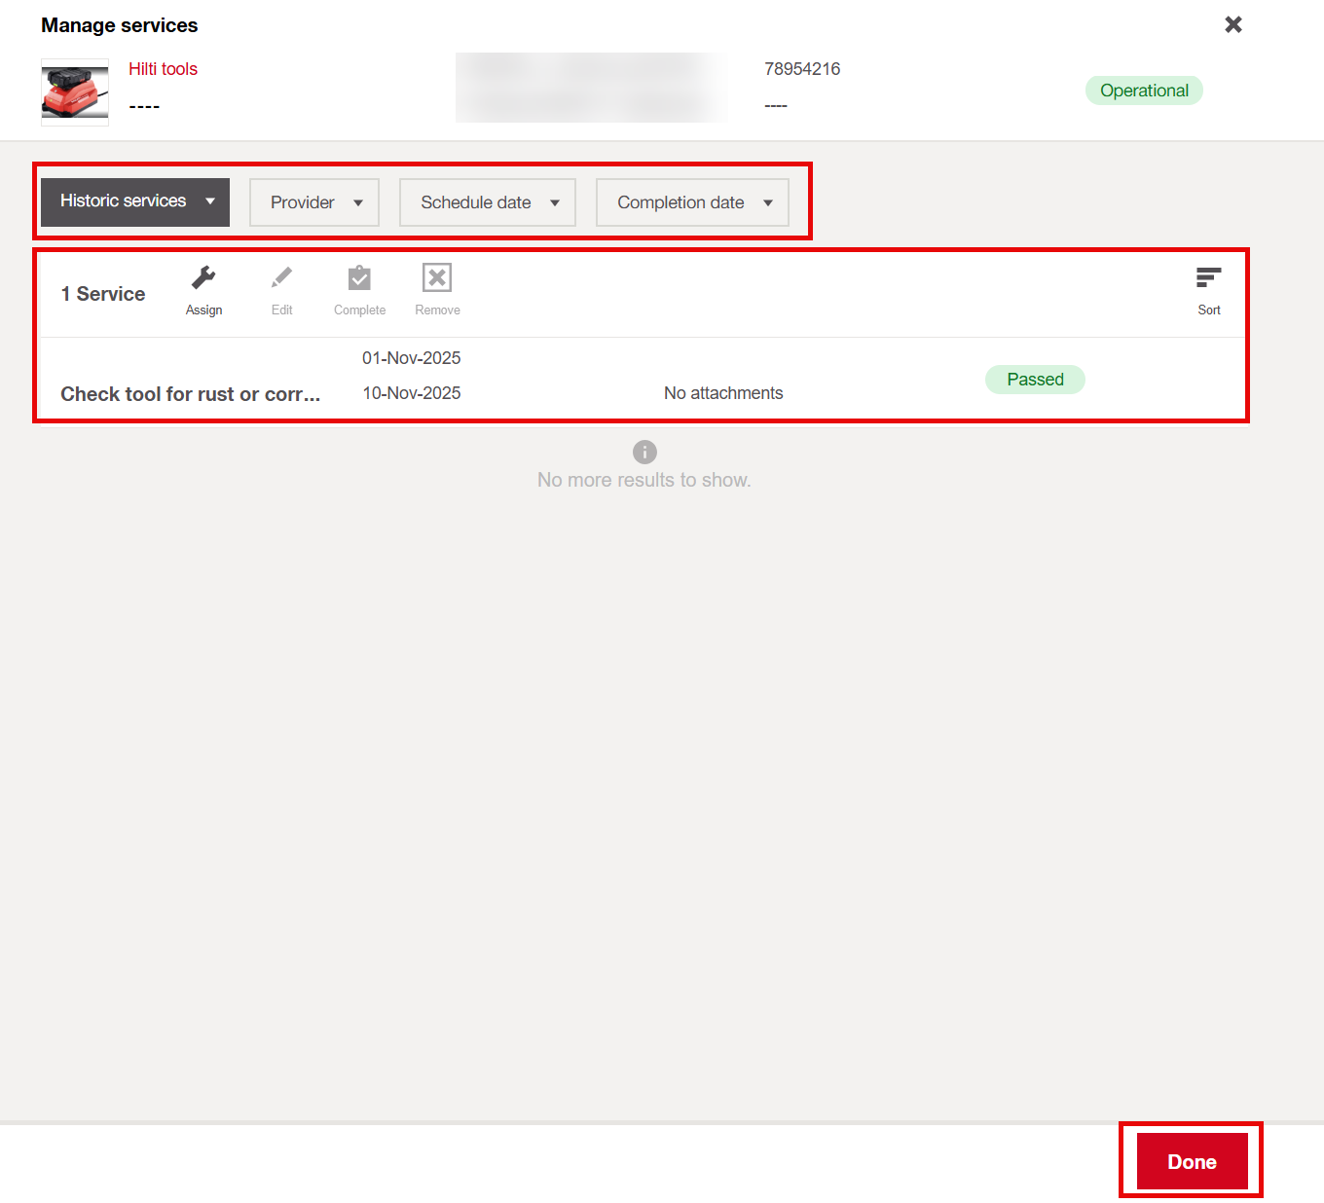The image size is (1324, 1203).
Task: Click the Hilti tool thumbnail image
Action: [75, 92]
